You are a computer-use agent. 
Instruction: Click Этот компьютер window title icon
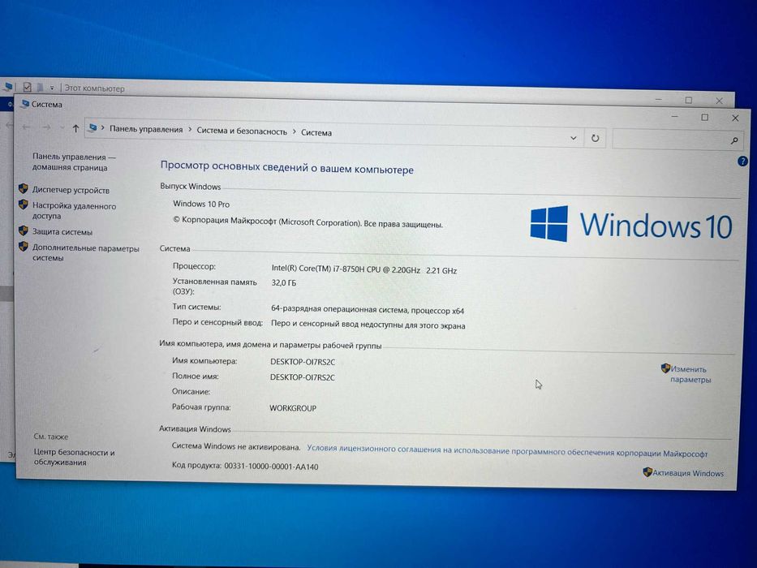pos(8,87)
